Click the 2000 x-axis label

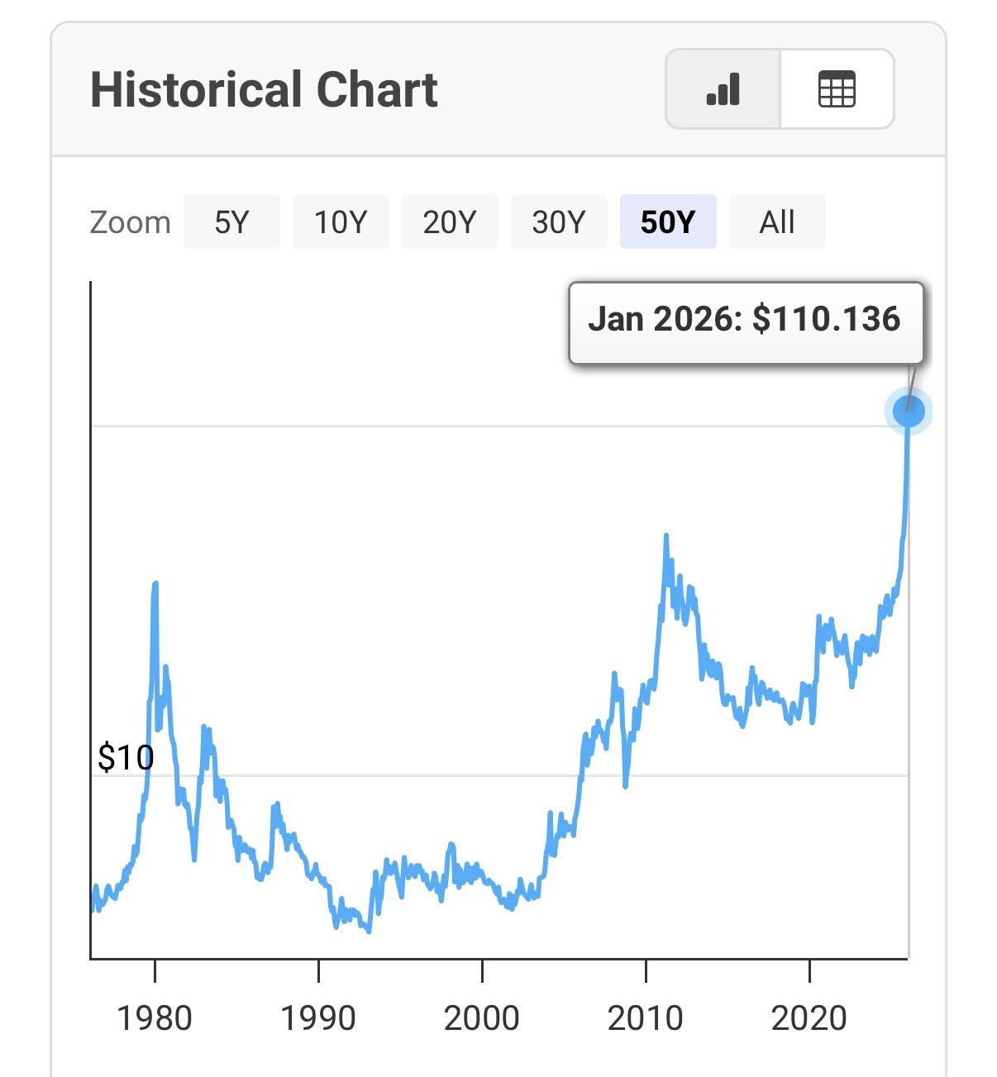tap(482, 1017)
